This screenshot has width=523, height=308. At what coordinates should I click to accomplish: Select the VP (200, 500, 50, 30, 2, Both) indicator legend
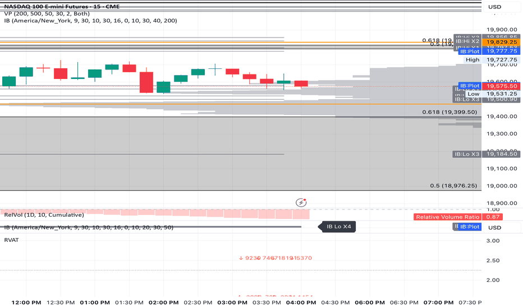47,13
